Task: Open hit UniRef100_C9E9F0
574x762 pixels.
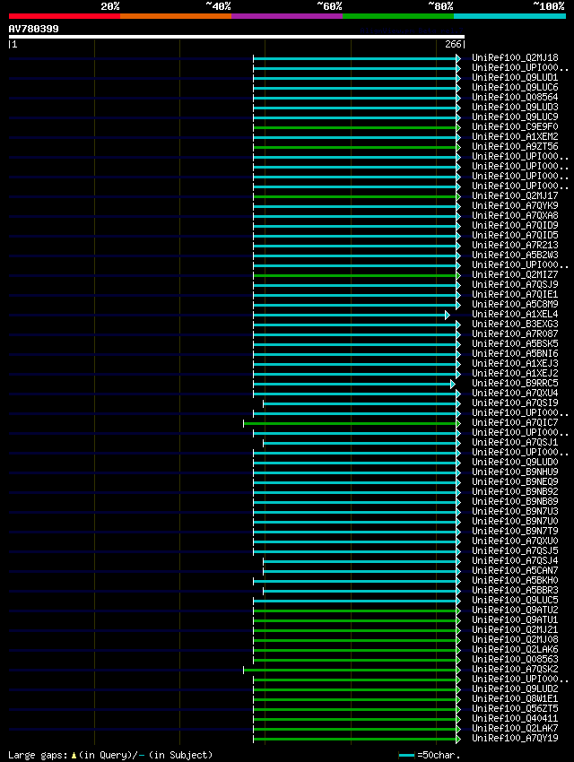Action: (x=515, y=126)
